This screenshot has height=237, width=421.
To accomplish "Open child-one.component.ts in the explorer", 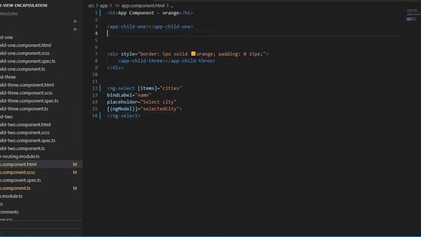I will point(22,69).
